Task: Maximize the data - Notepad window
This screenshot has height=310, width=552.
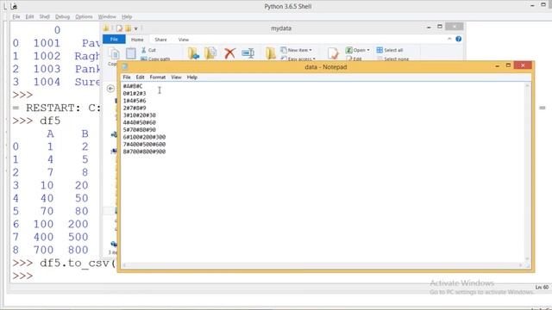Action: pos(508,65)
